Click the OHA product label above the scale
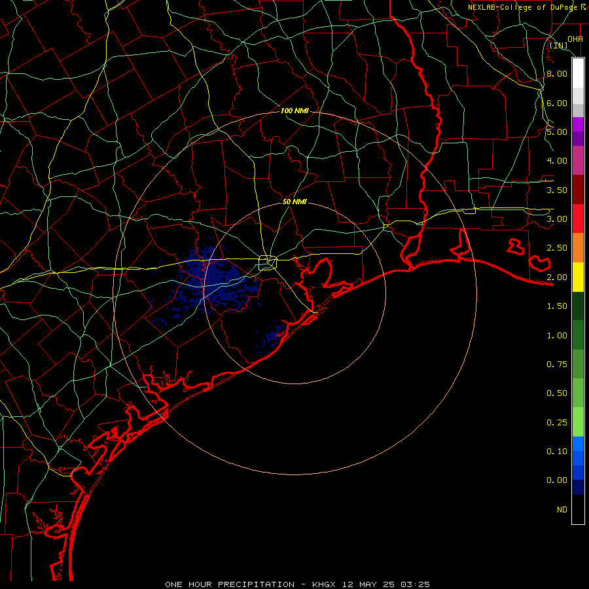The height and width of the screenshot is (589, 589). click(575, 39)
